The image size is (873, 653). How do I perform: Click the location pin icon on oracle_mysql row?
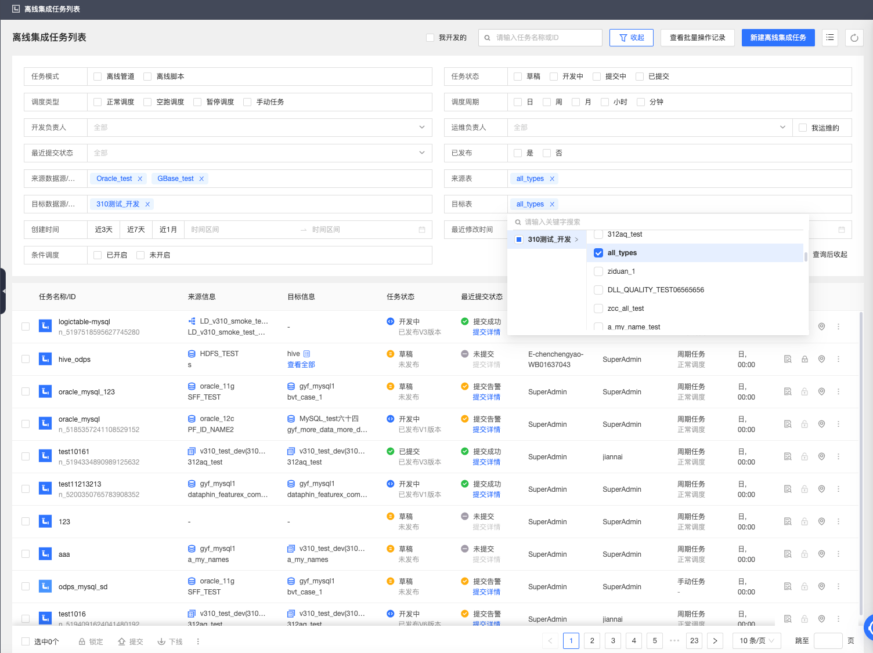tap(821, 424)
